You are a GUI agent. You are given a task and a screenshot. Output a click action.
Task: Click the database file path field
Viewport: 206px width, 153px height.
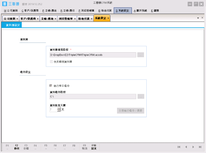pyautogui.click(x=93, y=55)
